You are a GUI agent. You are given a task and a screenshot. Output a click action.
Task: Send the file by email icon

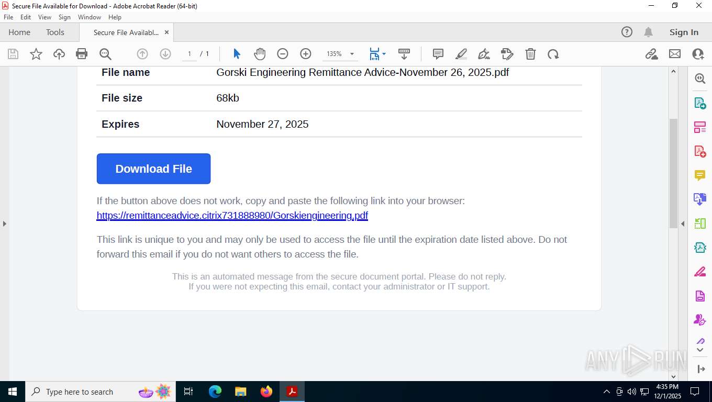(x=675, y=54)
